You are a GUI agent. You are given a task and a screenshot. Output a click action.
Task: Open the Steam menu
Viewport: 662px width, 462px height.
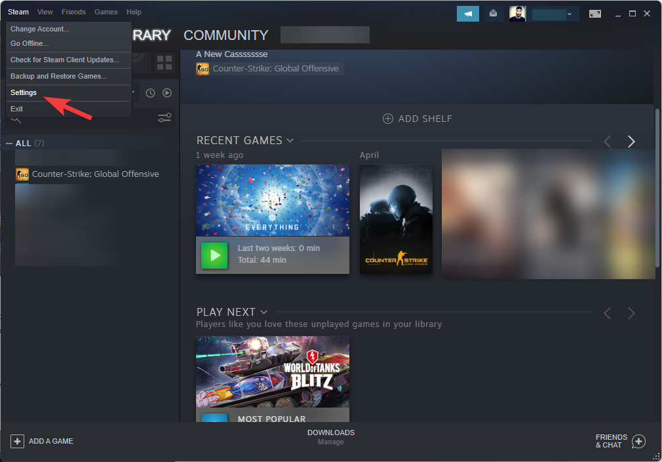pos(18,12)
